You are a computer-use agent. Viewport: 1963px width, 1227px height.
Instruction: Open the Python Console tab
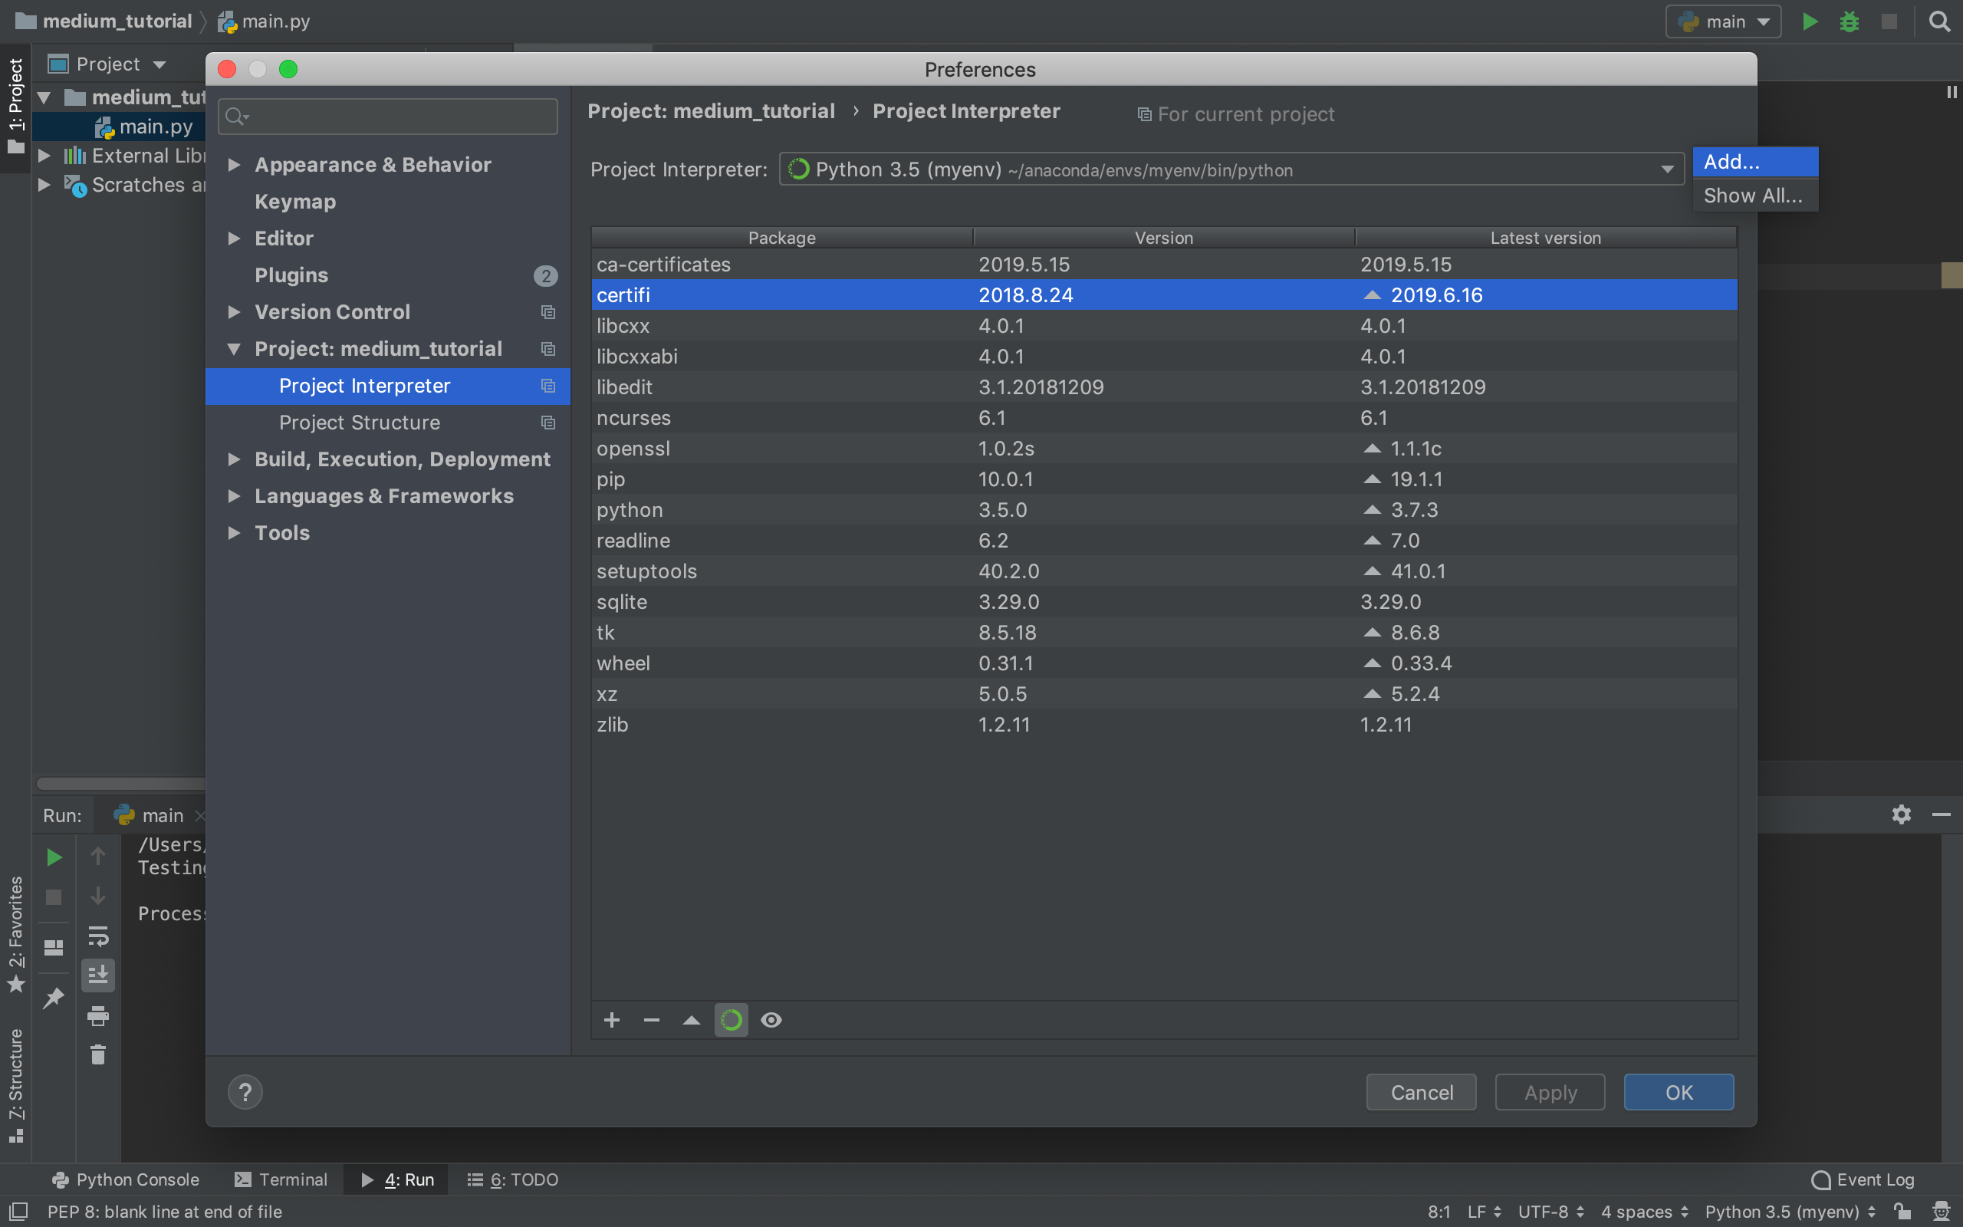click(x=125, y=1179)
